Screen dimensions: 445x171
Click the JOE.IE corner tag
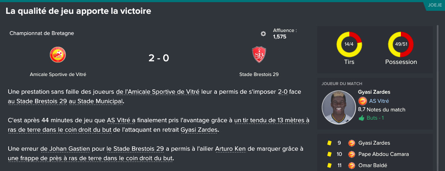432,5
